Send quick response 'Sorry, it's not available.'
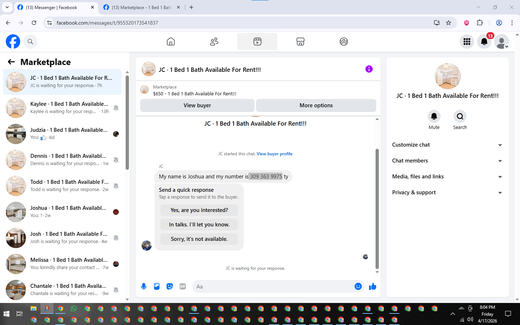Viewport: 520px width, 325px height. pyautogui.click(x=199, y=239)
